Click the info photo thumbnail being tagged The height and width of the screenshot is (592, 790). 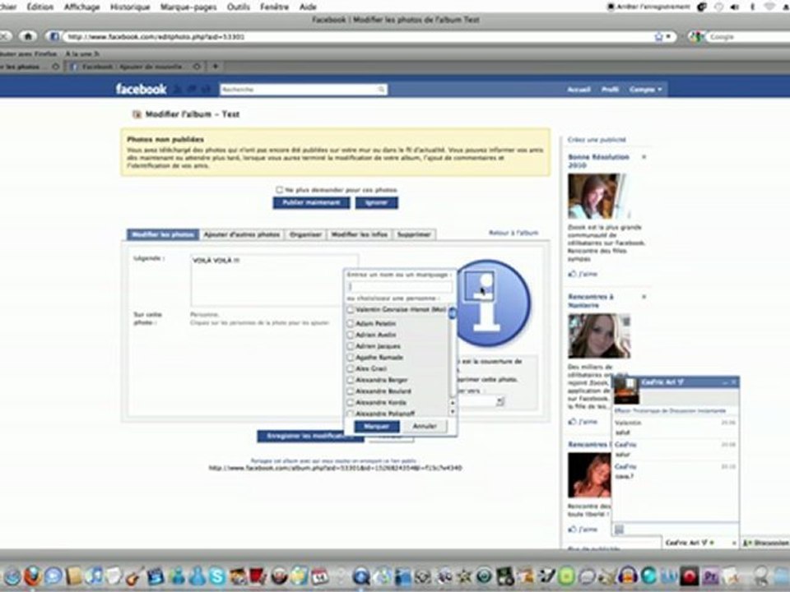click(493, 303)
